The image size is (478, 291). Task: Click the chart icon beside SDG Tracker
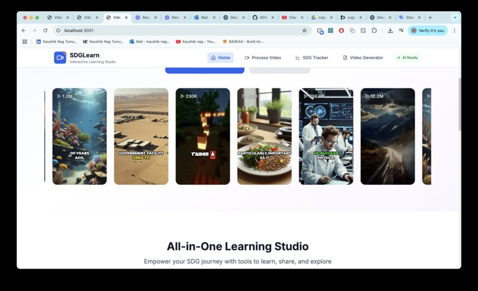(x=298, y=57)
